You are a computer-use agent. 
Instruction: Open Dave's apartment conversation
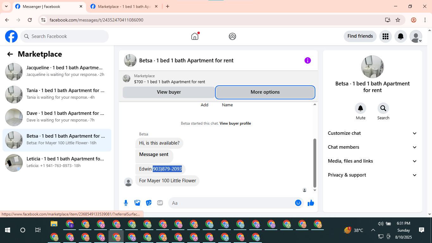click(x=57, y=117)
